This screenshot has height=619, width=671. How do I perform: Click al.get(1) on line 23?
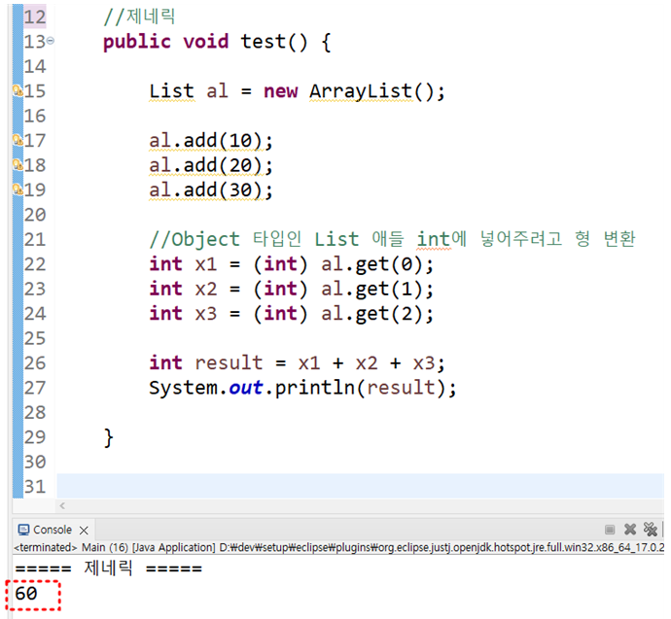[371, 289]
